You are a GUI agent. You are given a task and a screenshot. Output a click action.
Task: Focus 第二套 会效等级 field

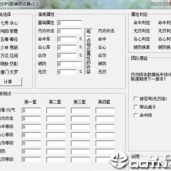point(56,143)
